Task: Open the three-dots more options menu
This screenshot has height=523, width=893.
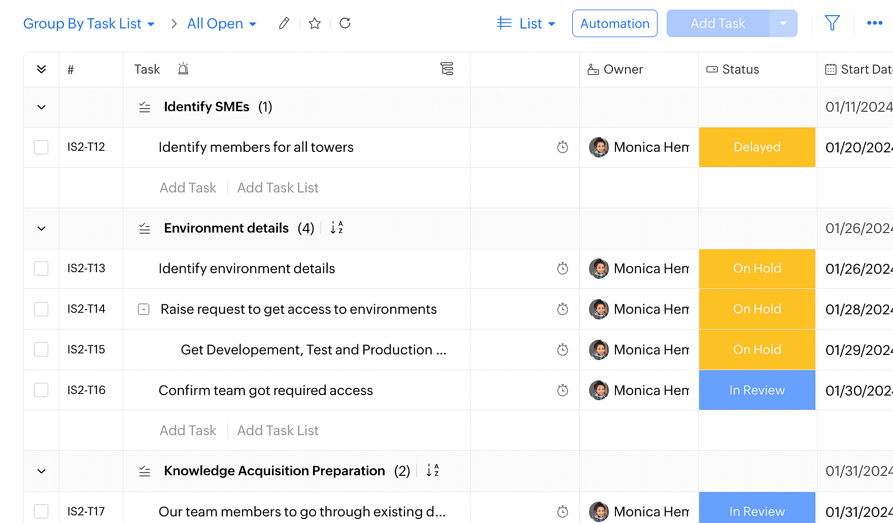Action: (874, 23)
